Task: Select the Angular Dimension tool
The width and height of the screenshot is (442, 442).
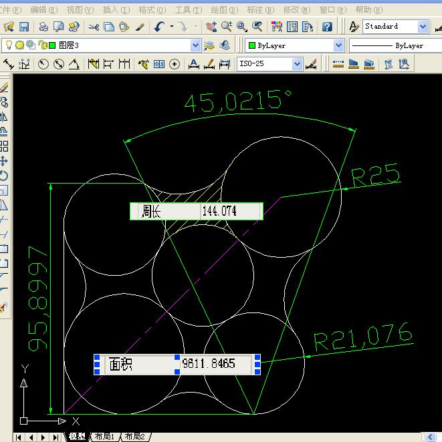Action: 74,64
